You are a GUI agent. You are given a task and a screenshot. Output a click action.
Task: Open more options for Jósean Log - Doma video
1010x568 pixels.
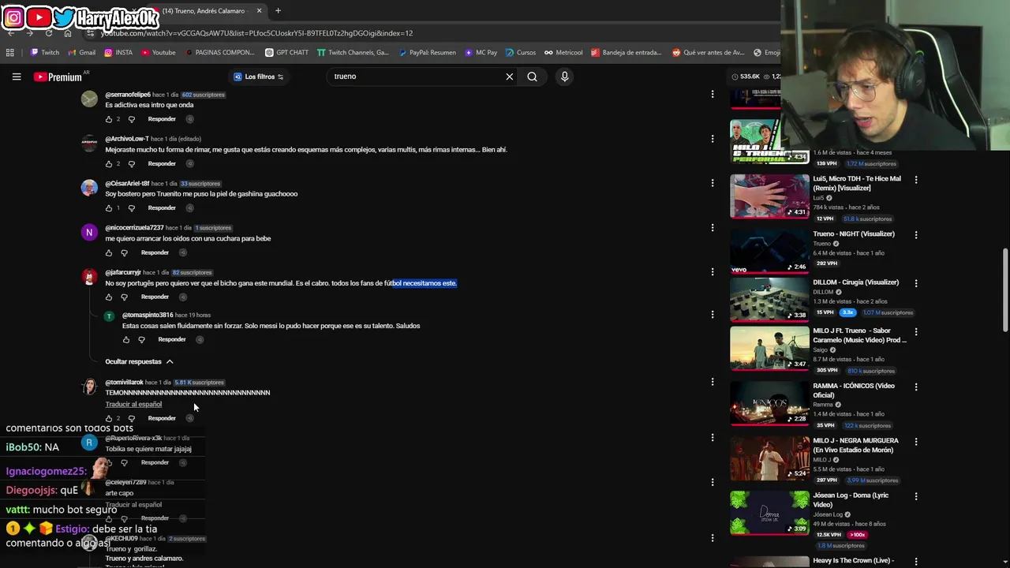(916, 496)
